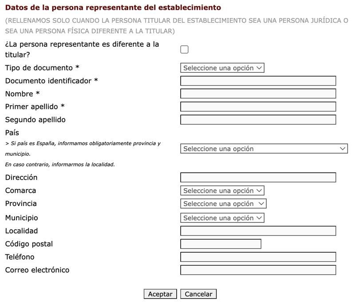Open the Tipo de documento dropdown
This screenshot has width=355, height=305.
coord(222,68)
